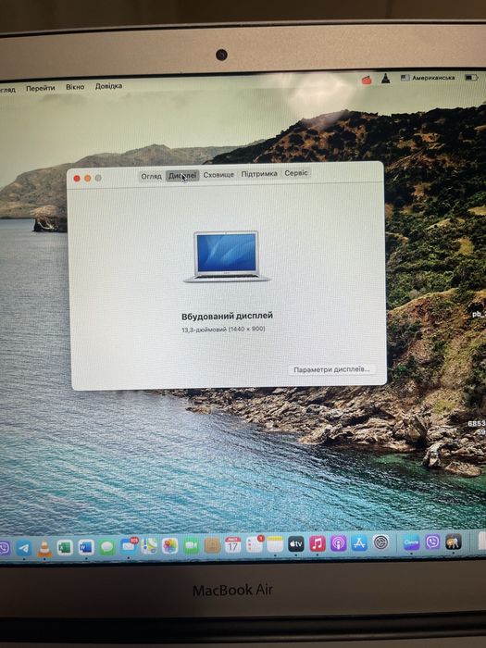Viewport: 486px width, 648px height.
Task: Open the Photos app in the dock
Action: pos(169,546)
